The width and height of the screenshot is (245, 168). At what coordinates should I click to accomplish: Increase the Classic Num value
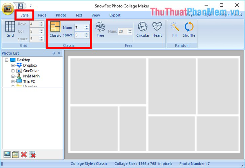(86, 26)
